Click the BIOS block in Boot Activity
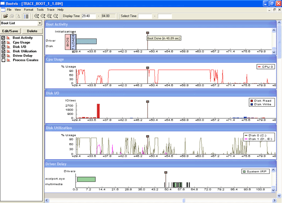The width and height of the screenshot is (282, 203). 68,42
